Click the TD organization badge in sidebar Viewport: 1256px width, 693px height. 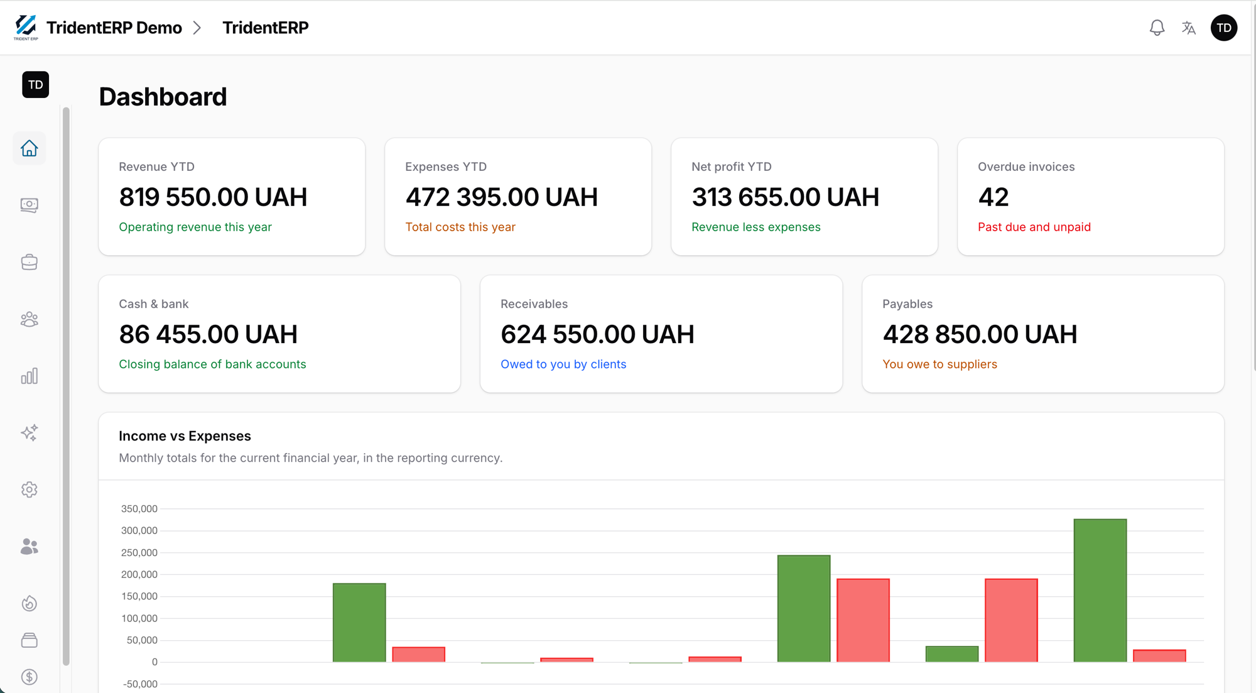[35, 85]
